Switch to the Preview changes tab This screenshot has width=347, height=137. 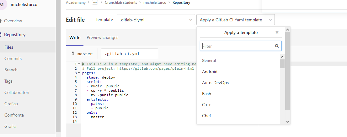coord(103,37)
